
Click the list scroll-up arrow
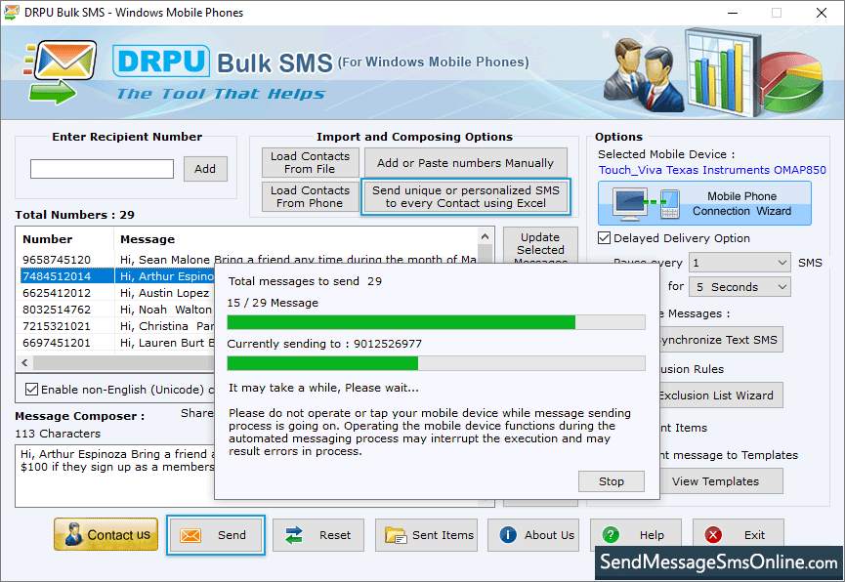485,236
